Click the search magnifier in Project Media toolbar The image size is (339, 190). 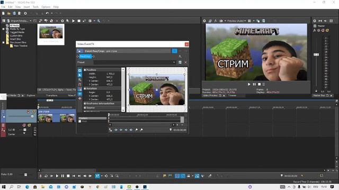click(x=99, y=21)
